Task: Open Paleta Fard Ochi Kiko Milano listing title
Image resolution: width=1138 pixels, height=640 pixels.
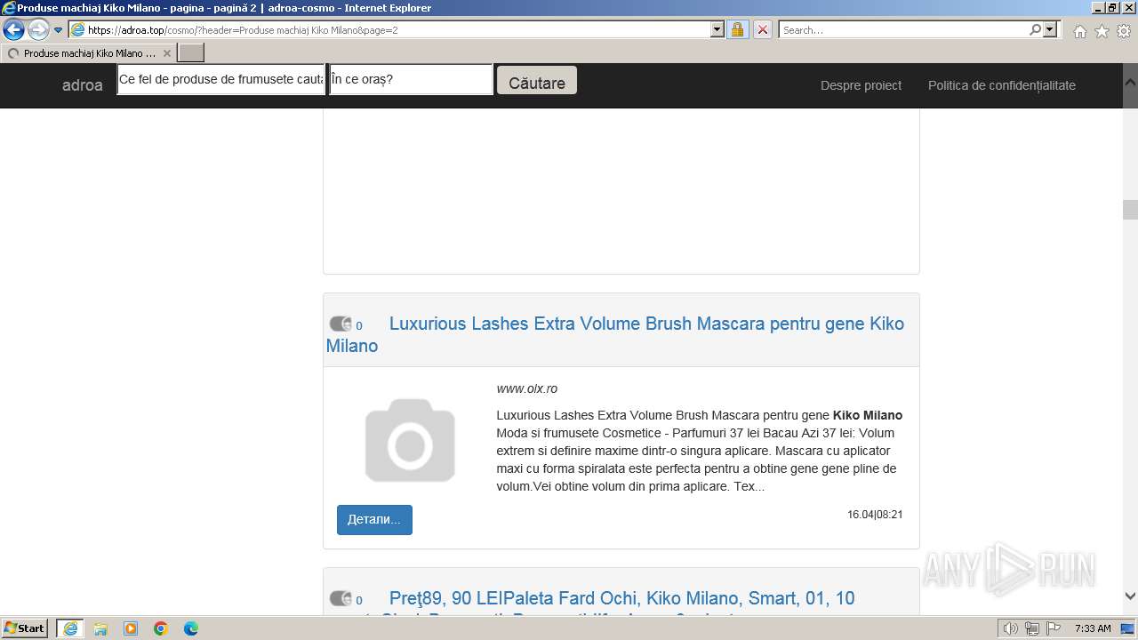Action: point(621,598)
